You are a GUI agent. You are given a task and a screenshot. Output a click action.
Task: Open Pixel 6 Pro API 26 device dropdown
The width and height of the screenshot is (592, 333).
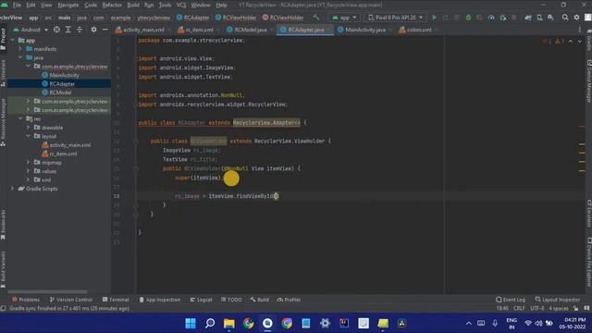click(x=395, y=18)
